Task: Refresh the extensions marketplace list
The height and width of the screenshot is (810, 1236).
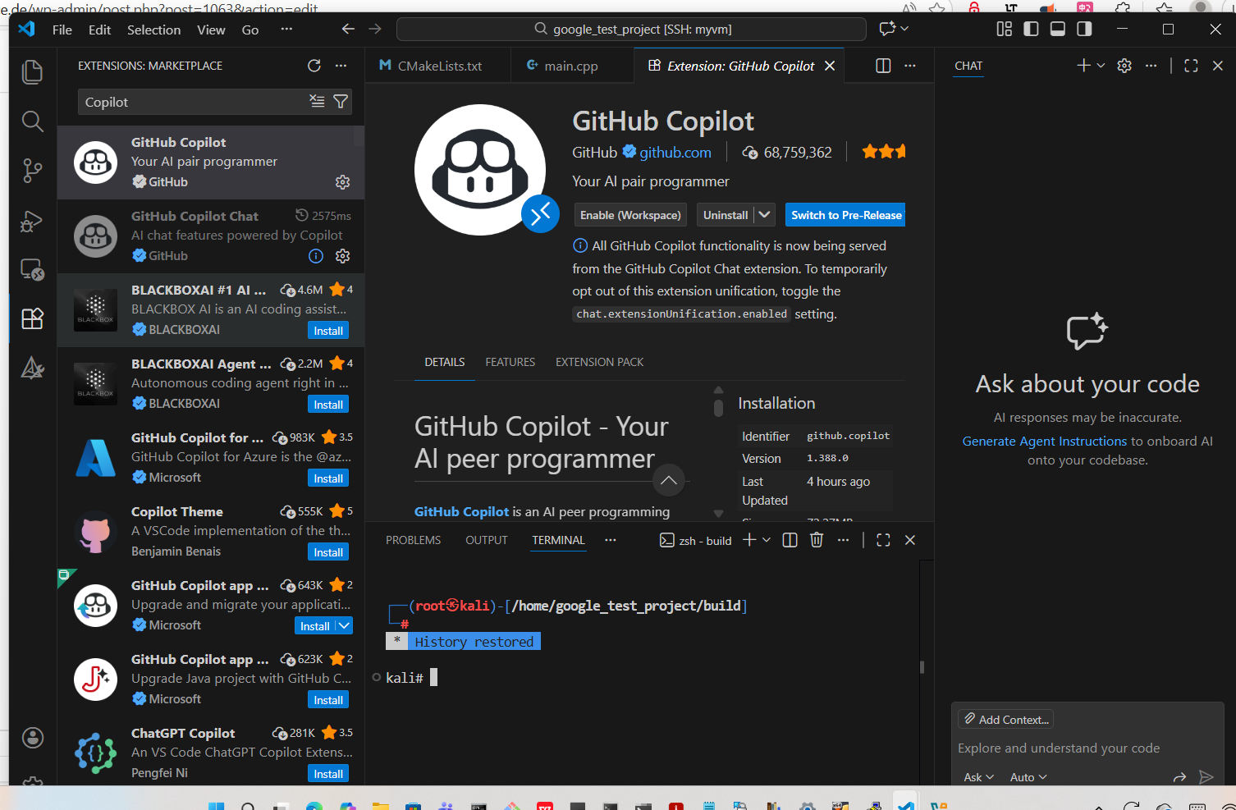Action: tap(314, 66)
